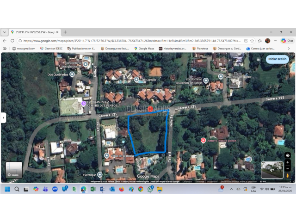Image resolution: width=296 pixels, height=222 pixels.
Task: Open the browser tab list dropdown
Action: click(x=5, y=32)
